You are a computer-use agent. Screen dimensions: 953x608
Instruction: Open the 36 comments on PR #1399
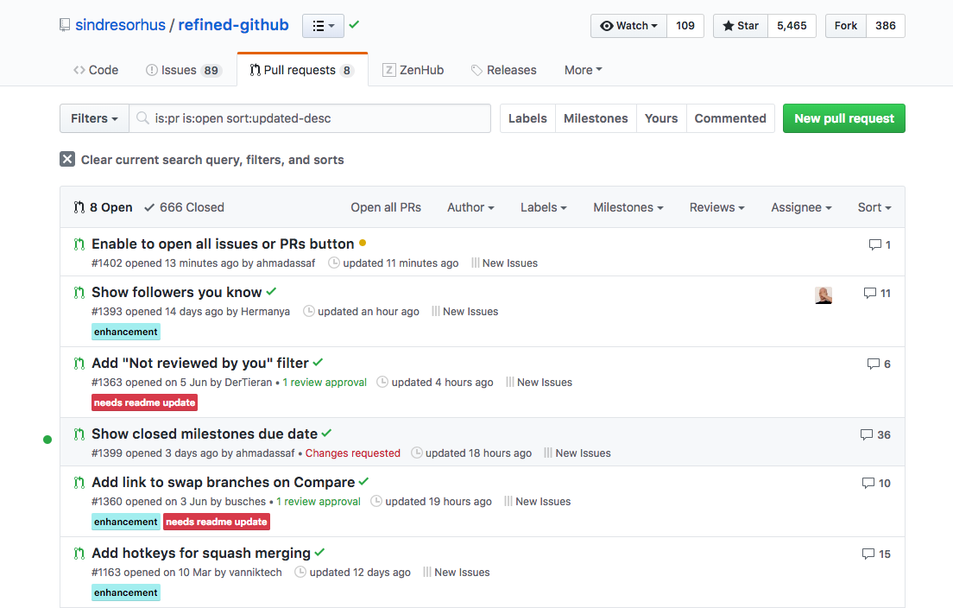point(875,434)
